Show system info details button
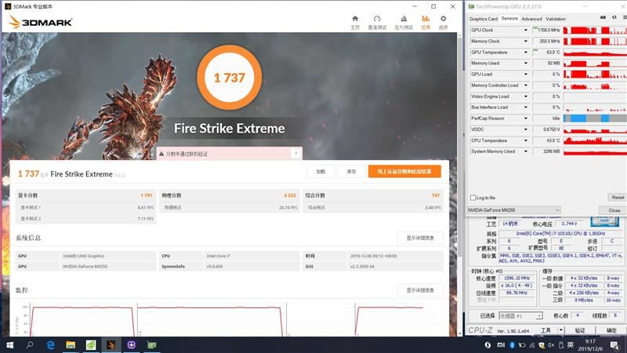 coord(420,238)
